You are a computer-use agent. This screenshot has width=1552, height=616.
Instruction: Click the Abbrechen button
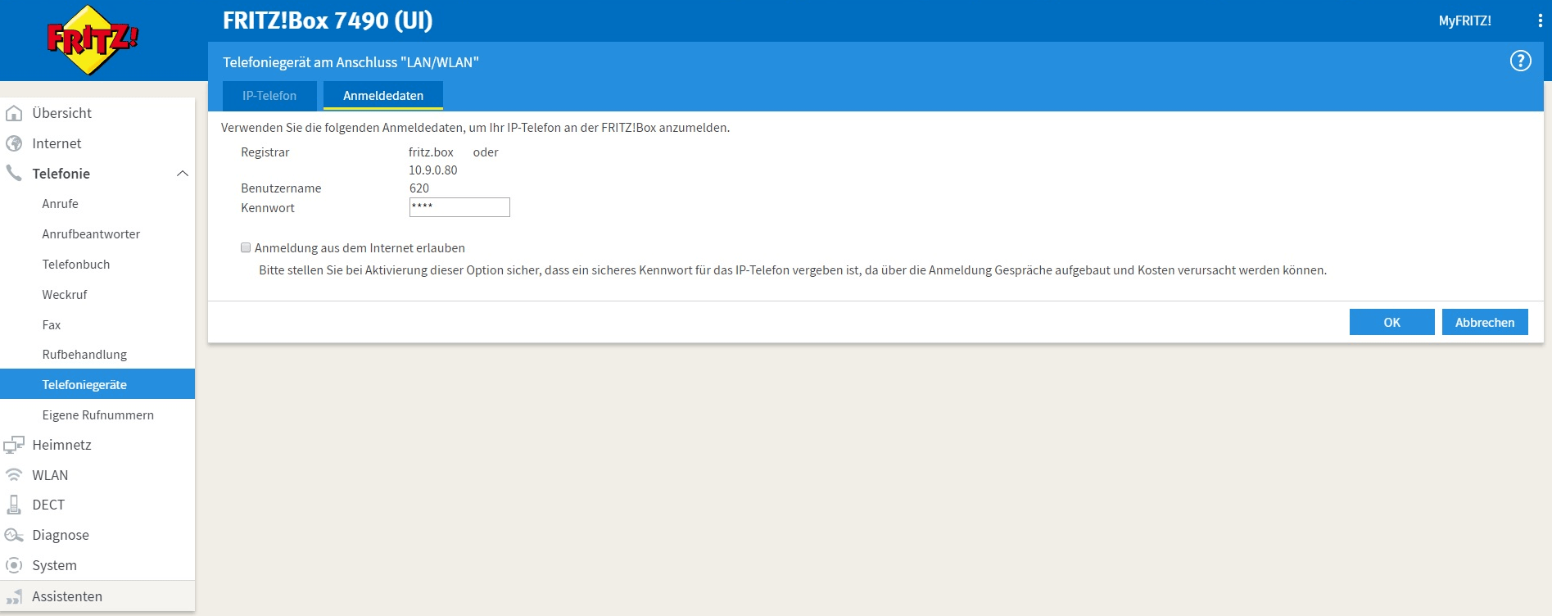point(1484,322)
